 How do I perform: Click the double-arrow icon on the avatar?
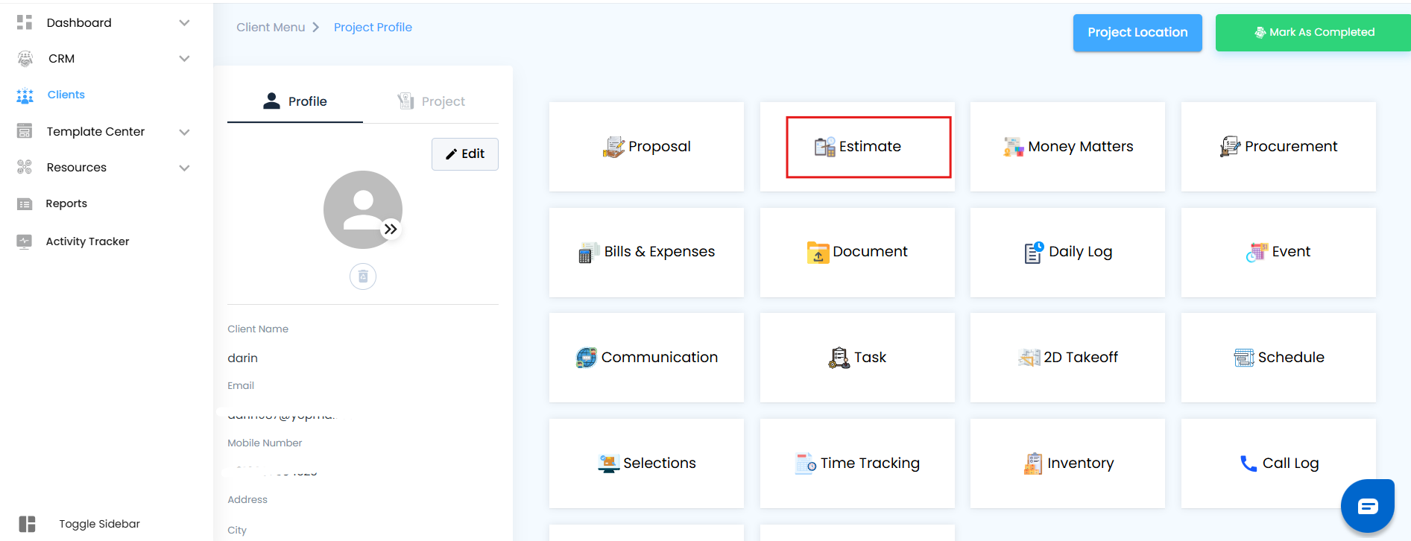pyautogui.click(x=391, y=230)
